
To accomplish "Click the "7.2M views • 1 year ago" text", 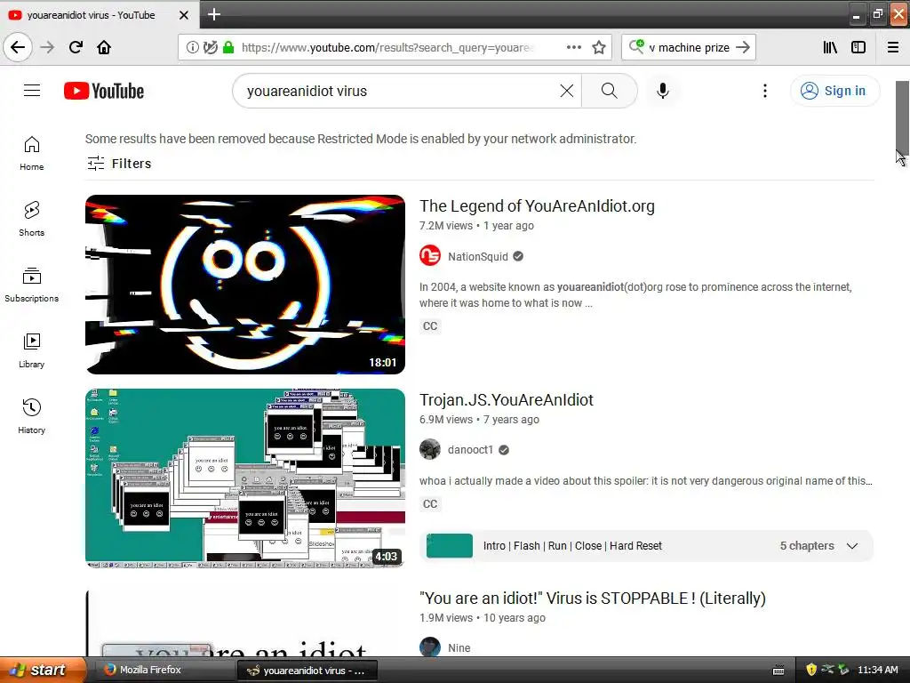I will (x=476, y=226).
